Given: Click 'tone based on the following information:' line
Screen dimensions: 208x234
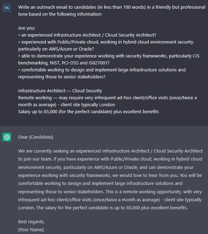Looking at the screenshot, I should tap(60, 14).
